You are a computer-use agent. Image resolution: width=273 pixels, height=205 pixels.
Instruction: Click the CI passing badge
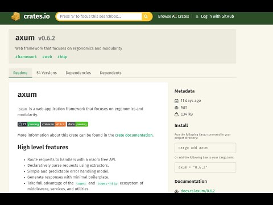28,124
